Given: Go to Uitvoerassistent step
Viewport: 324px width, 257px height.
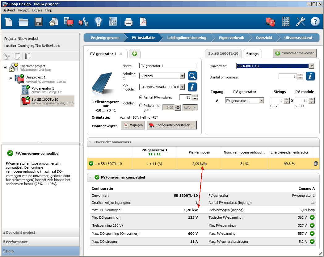Looking at the screenshot, I should [x=298, y=38].
